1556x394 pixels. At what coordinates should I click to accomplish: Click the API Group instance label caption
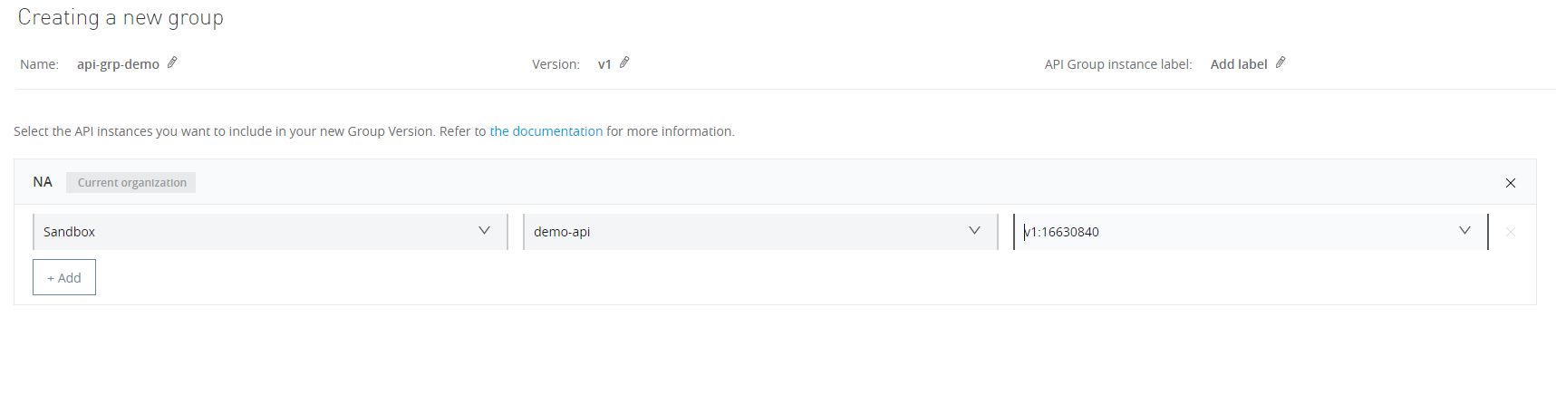click(1118, 64)
